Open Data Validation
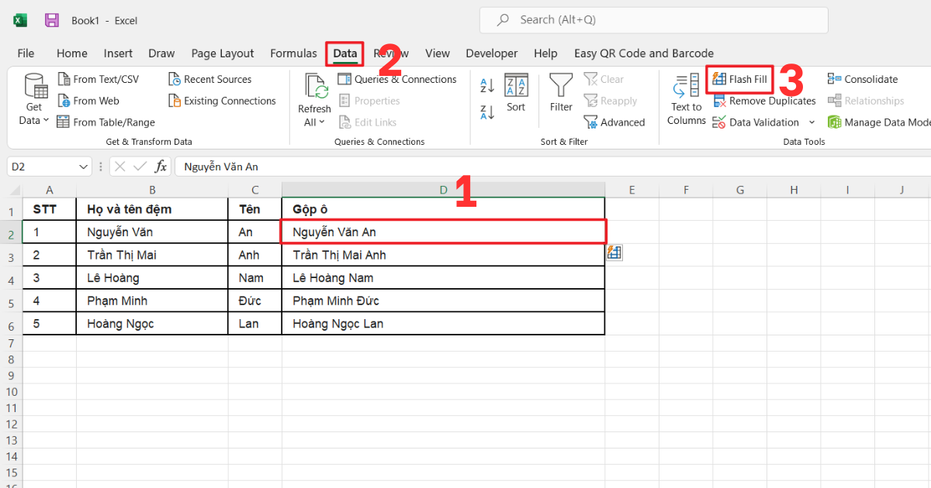This screenshot has width=931, height=488. point(756,122)
